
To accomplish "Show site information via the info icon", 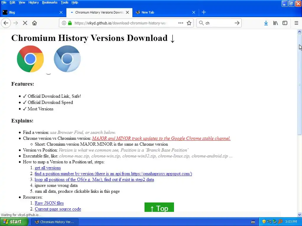I will (64, 23).
